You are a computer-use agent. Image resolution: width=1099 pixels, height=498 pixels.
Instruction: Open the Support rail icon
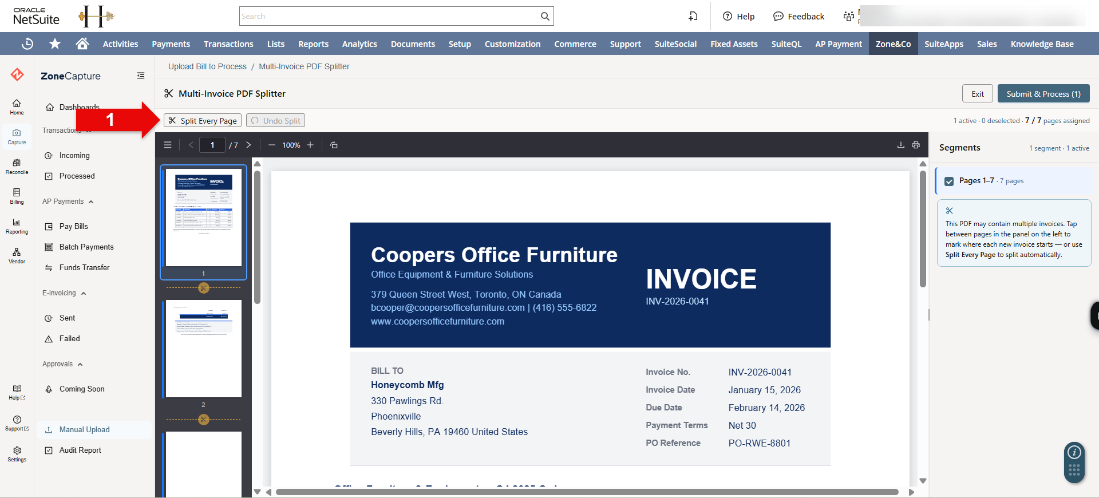point(17,423)
